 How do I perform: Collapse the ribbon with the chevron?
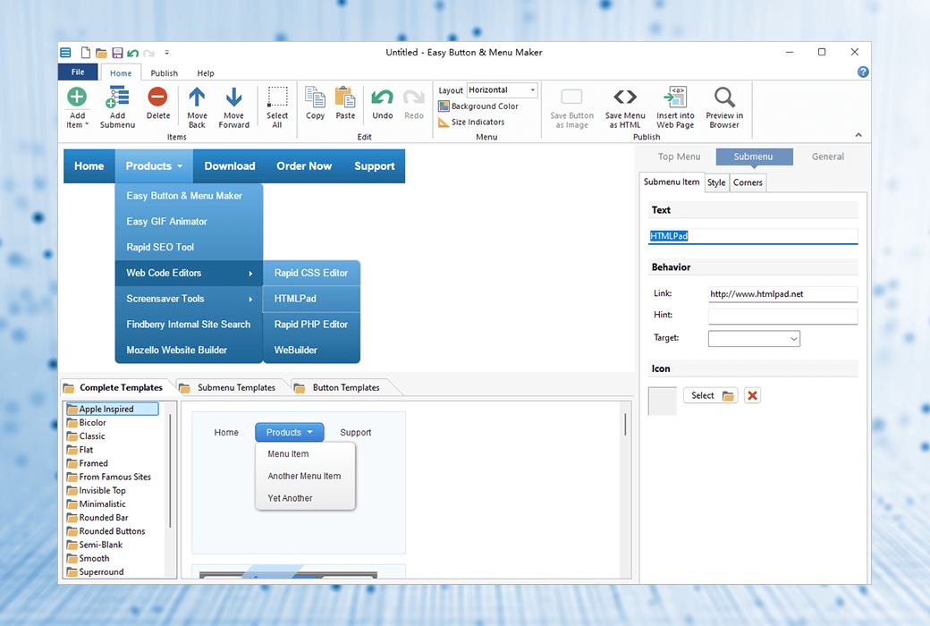pyautogui.click(x=858, y=135)
